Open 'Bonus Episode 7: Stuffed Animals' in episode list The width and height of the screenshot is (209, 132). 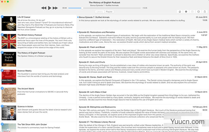point(94,17)
